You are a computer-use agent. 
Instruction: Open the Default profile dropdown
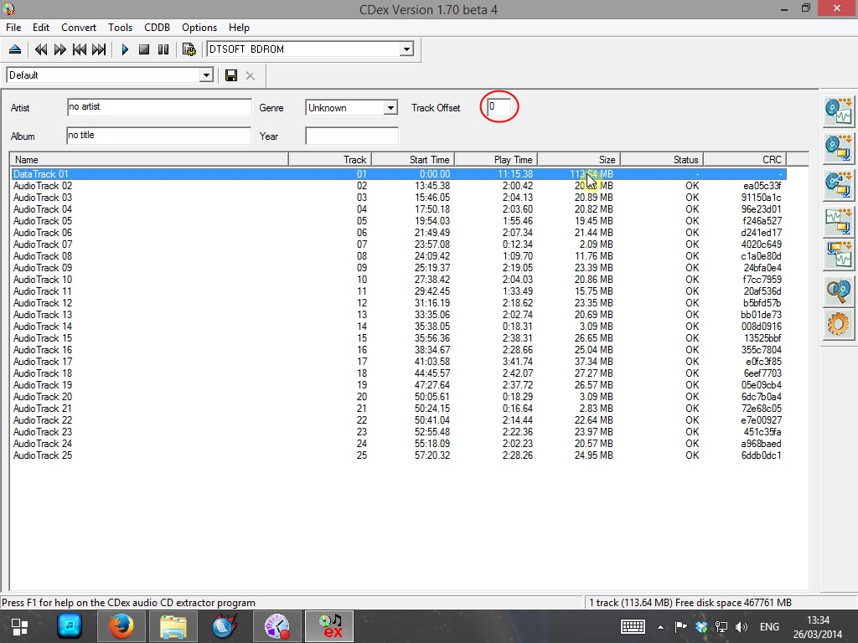(206, 75)
